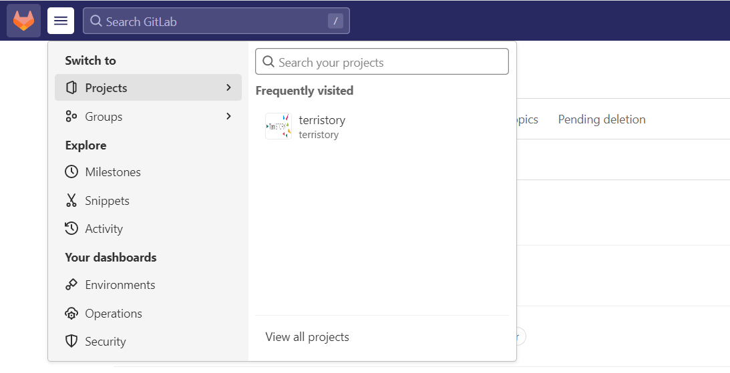Viewport: 730px width, 373px height.
Task: Click the slash shortcut badge in search bar
Action: [335, 21]
